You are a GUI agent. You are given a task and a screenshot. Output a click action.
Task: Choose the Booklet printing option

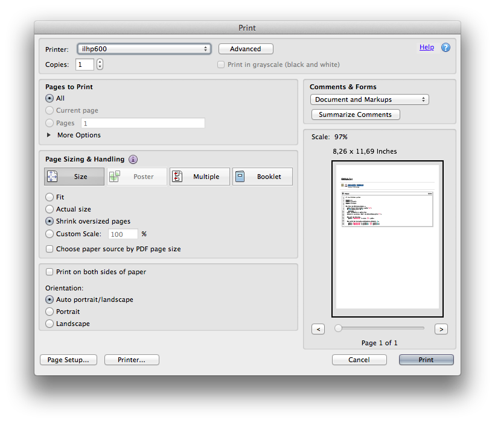263,177
